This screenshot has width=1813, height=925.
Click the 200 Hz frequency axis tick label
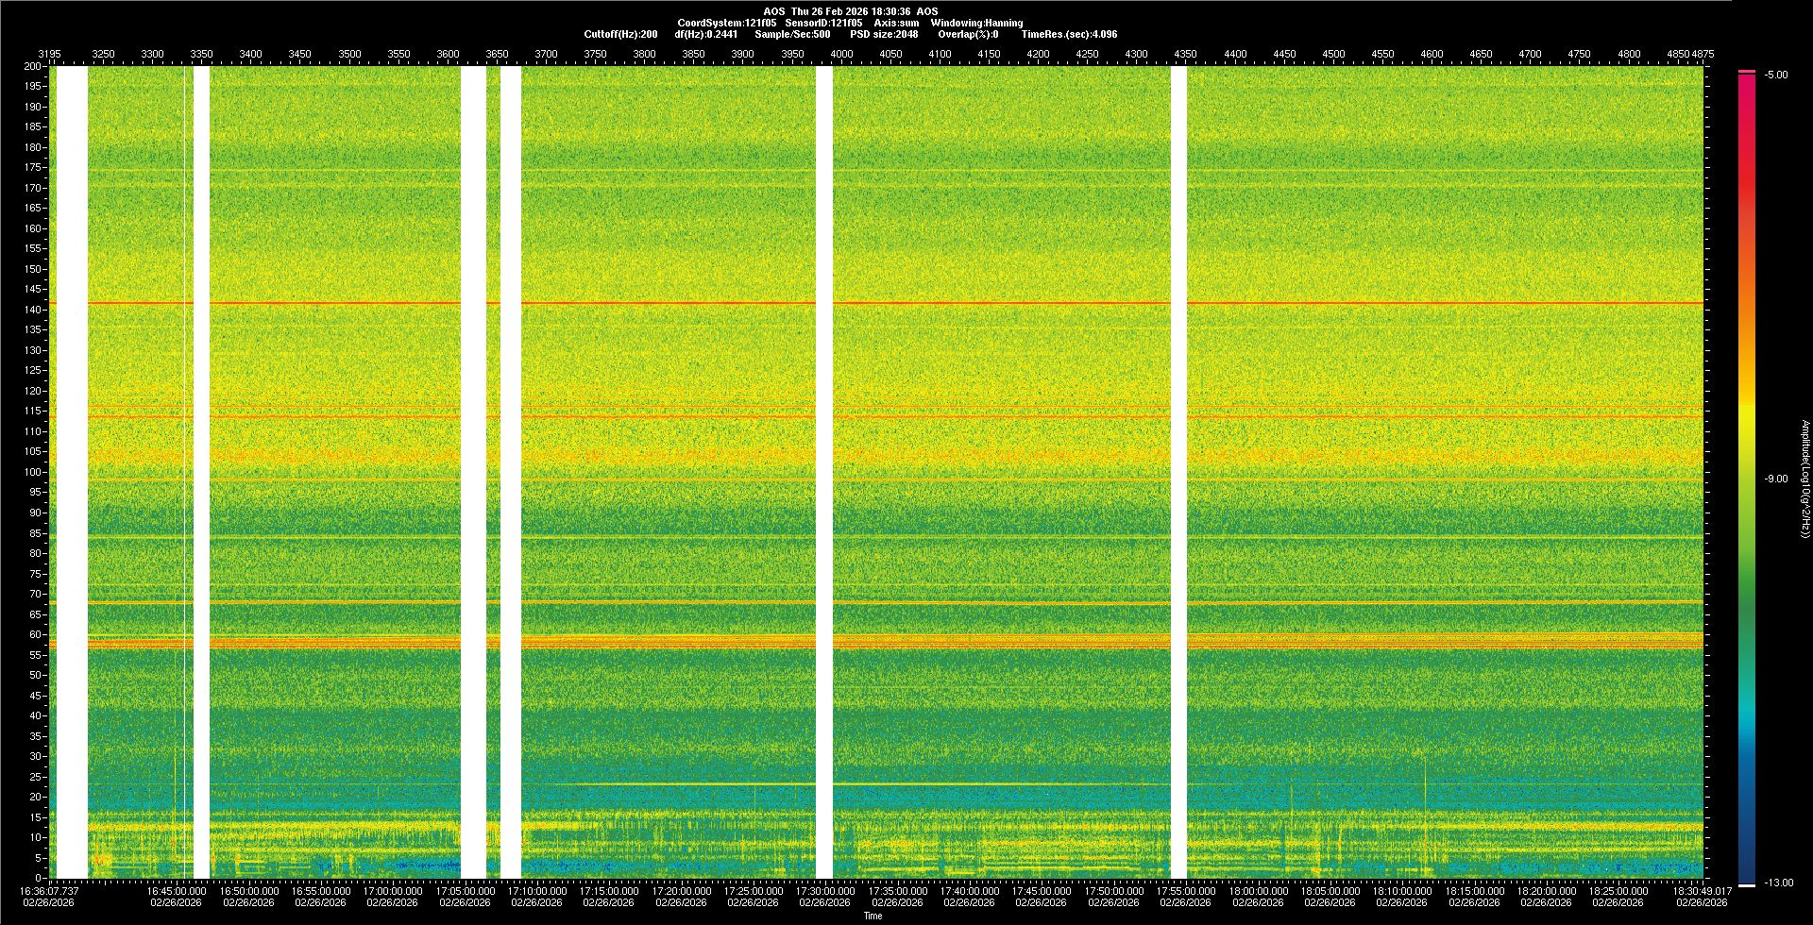pos(32,67)
